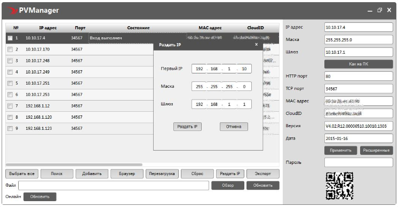The height and width of the screenshot is (207, 398).
Task: Focus the HTTP порт field
Action: click(359, 76)
